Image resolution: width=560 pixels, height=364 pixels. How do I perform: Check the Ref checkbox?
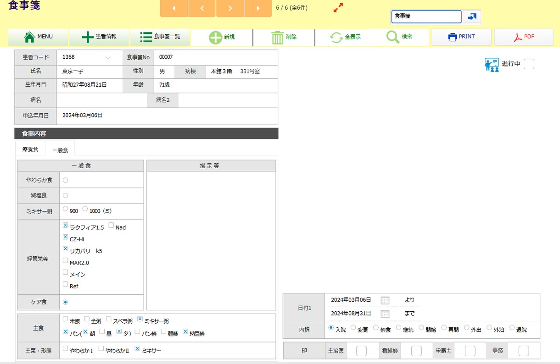(65, 284)
